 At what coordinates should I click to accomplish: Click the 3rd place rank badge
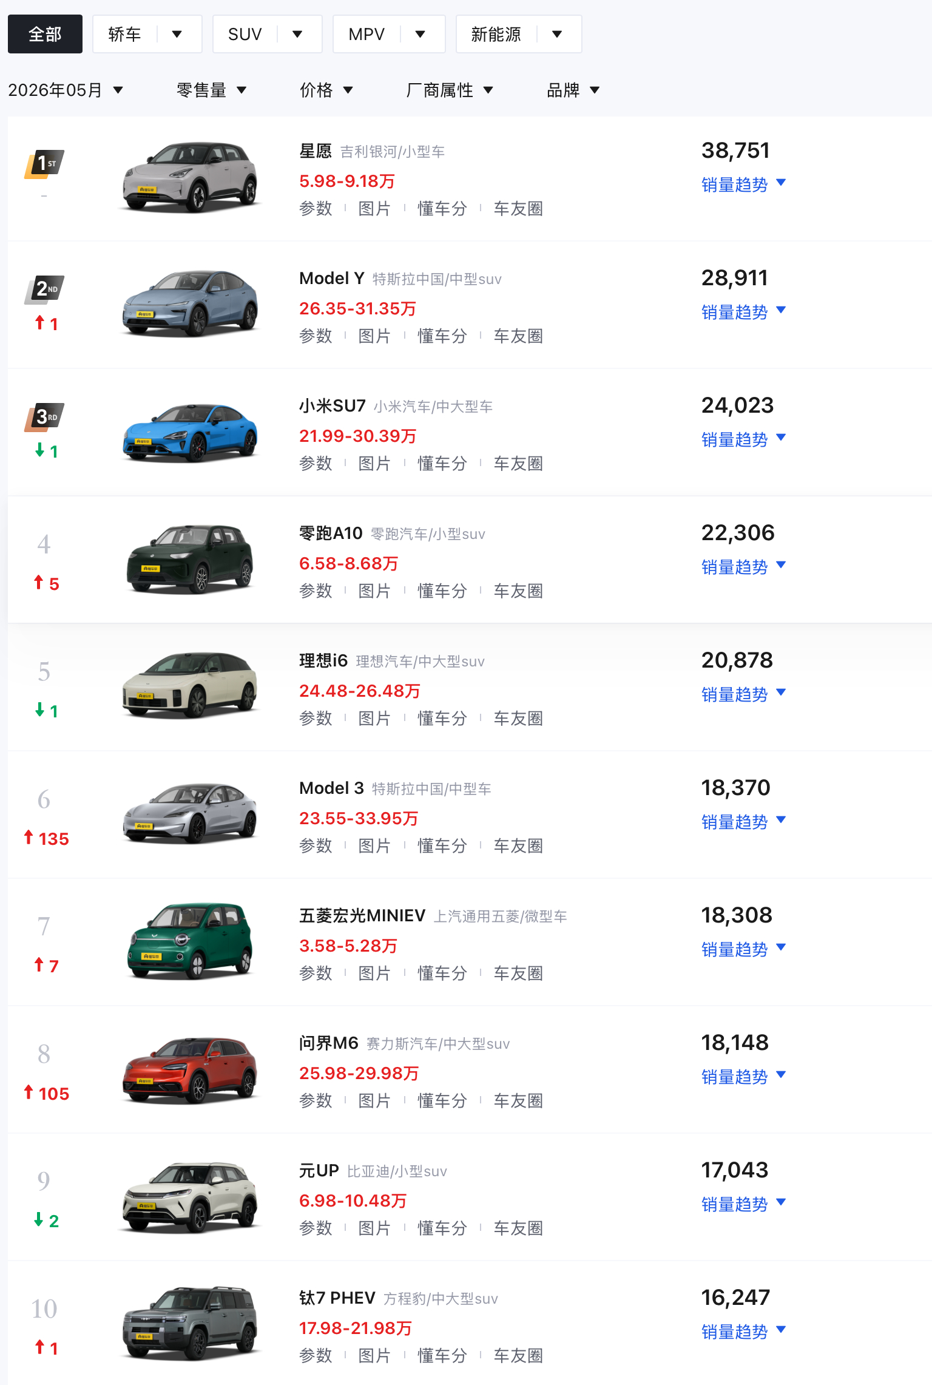point(44,417)
